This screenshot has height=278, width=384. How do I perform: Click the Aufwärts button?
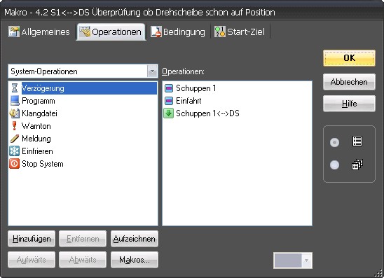(x=32, y=260)
